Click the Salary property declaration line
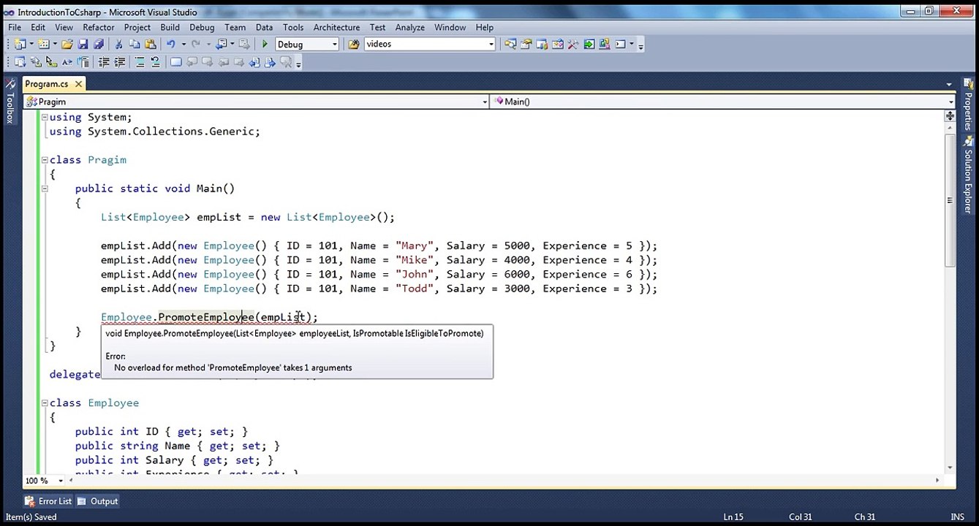Image resolution: width=979 pixels, height=526 pixels. point(174,460)
